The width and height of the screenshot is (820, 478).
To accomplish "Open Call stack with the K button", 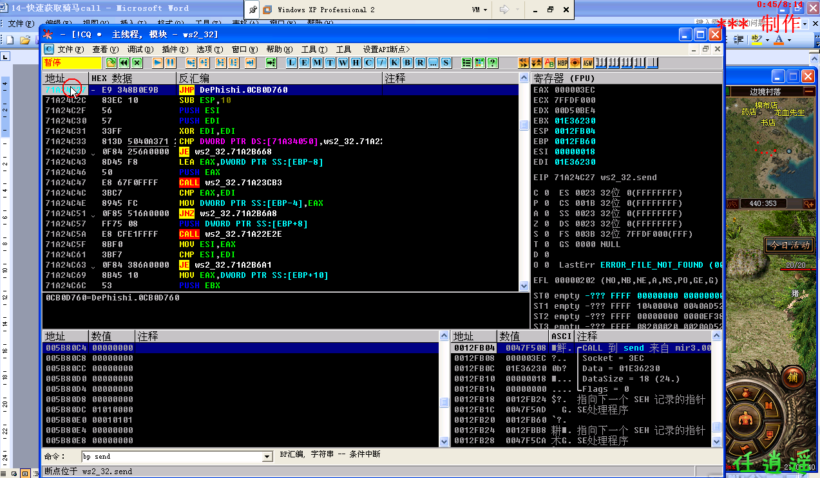I will point(395,62).
